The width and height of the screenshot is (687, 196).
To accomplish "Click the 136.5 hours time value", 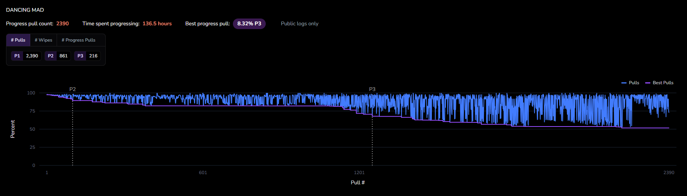I will tap(157, 23).
